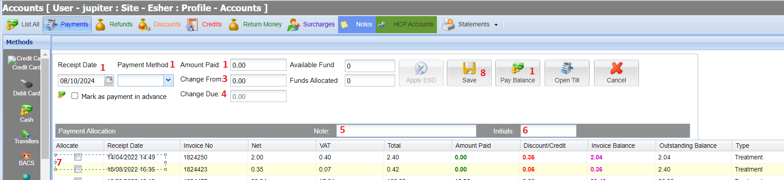Click the Funds Allocated field

point(370,81)
